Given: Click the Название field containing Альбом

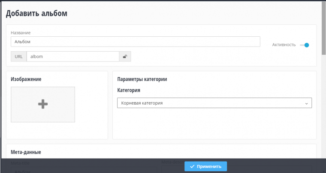Looking at the screenshot, I should click(135, 41).
